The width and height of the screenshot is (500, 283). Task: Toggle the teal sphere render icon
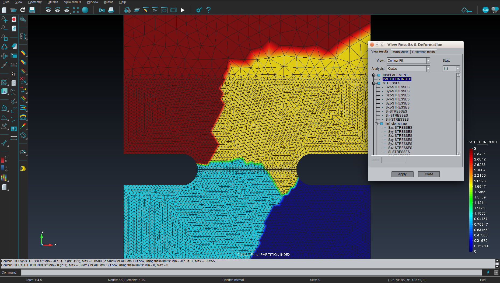click(85, 10)
